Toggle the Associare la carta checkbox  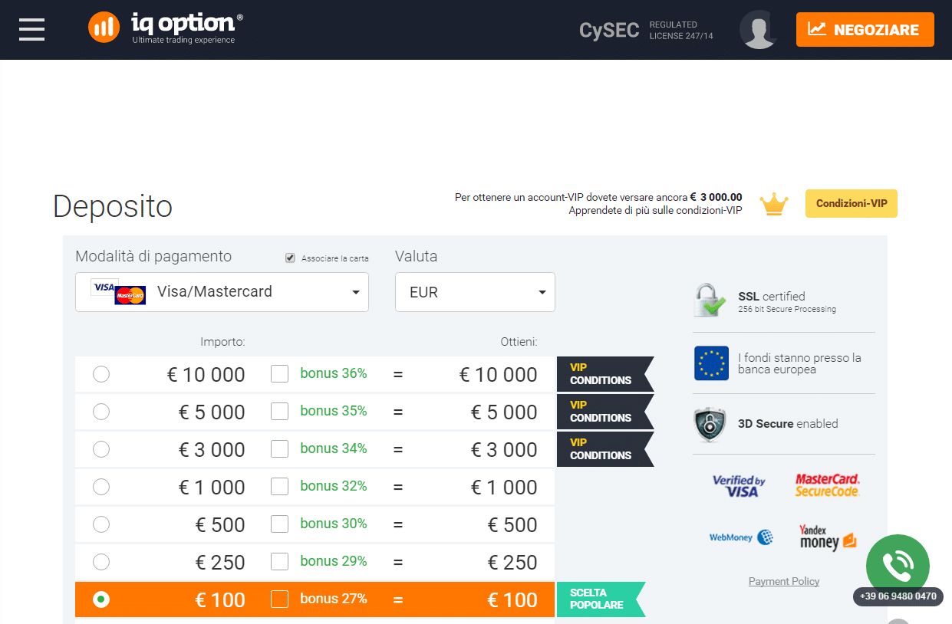pyautogui.click(x=290, y=258)
